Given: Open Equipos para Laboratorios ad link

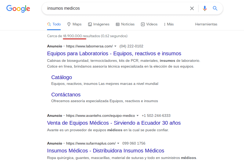Looking at the screenshot, I should [114, 53].
